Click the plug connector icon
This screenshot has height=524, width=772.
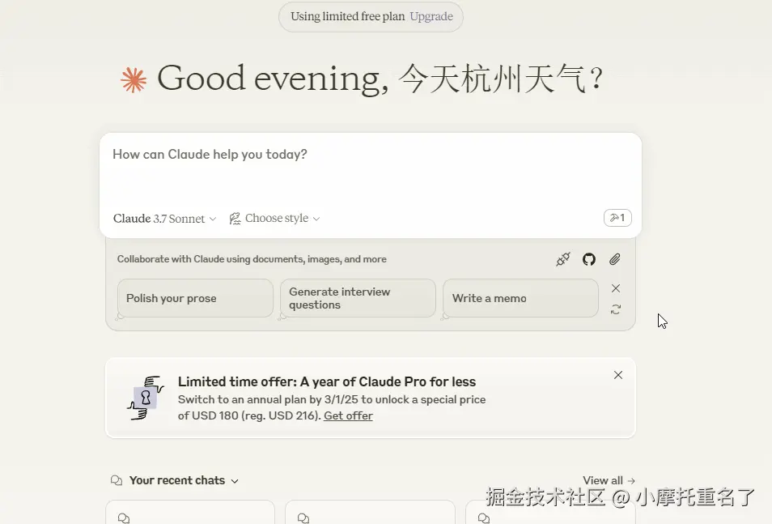[562, 259]
